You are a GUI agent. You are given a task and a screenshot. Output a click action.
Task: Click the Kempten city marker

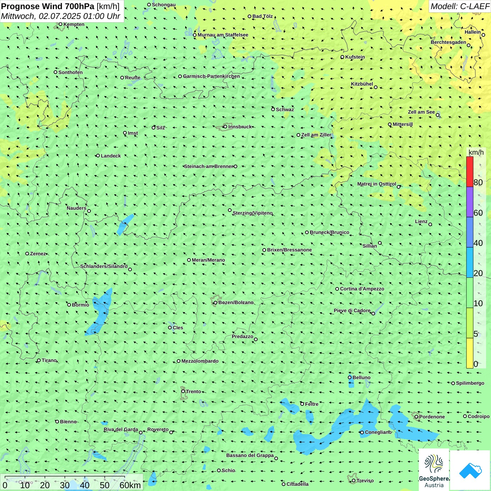coord(60,24)
